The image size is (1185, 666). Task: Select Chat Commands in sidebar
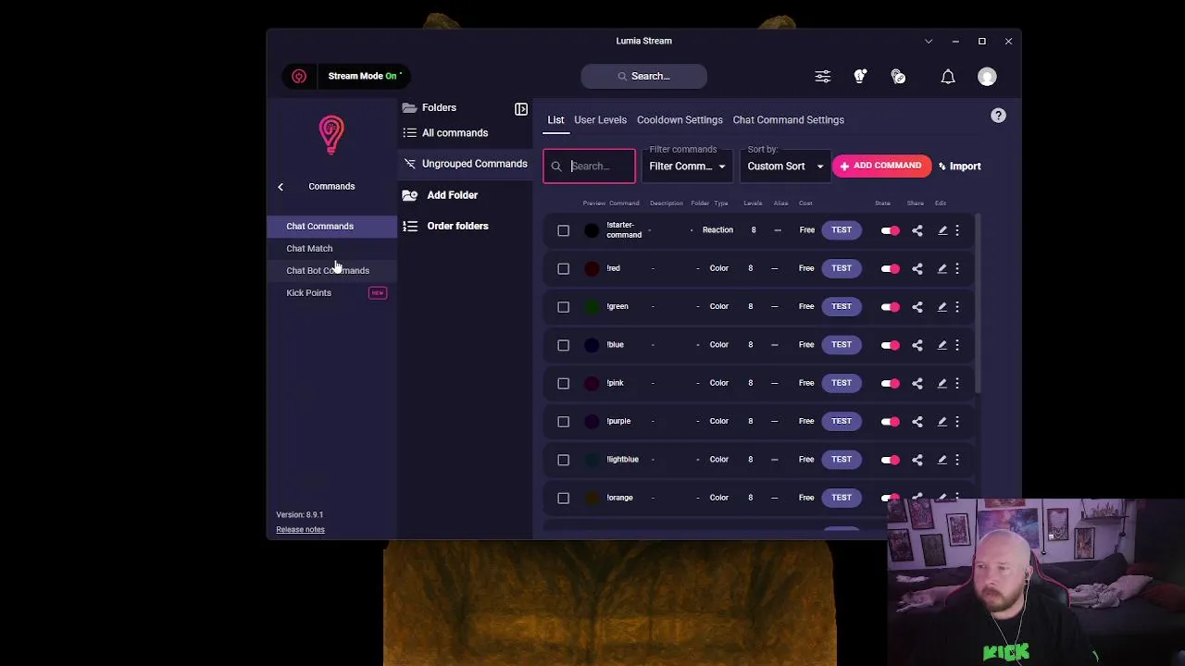(331, 227)
